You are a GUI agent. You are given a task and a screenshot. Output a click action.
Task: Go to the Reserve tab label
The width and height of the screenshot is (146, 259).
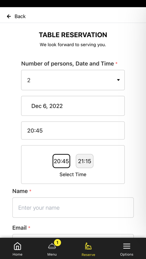point(88,255)
